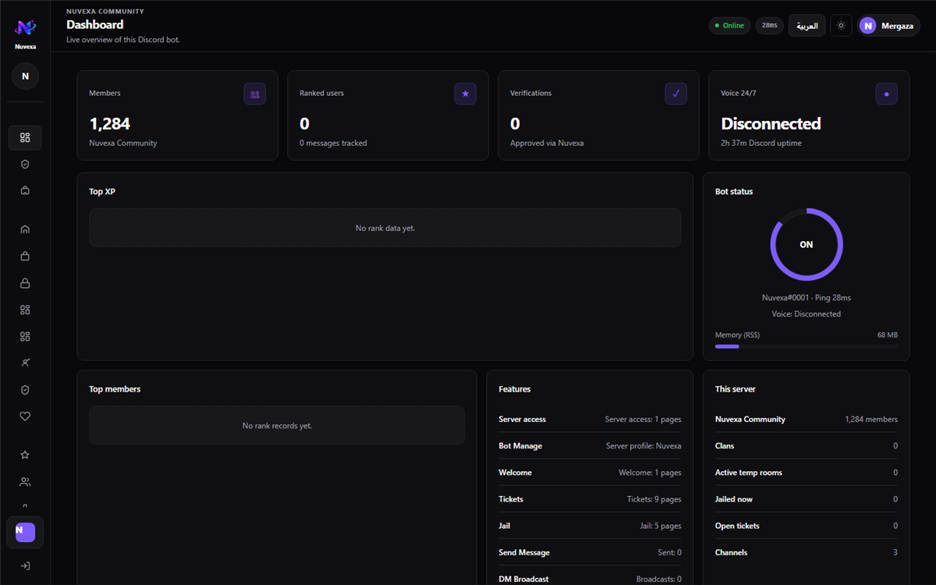Click the Disconnected voice status card

(809, 115)
